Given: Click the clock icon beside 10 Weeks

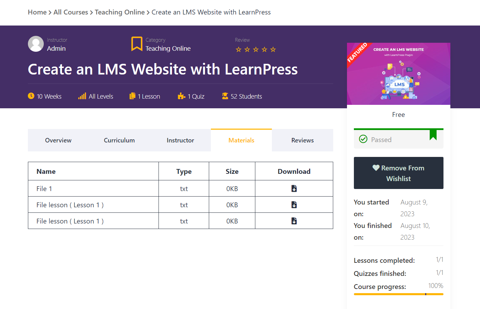Looking at the screenshot, I should (31, 96).
